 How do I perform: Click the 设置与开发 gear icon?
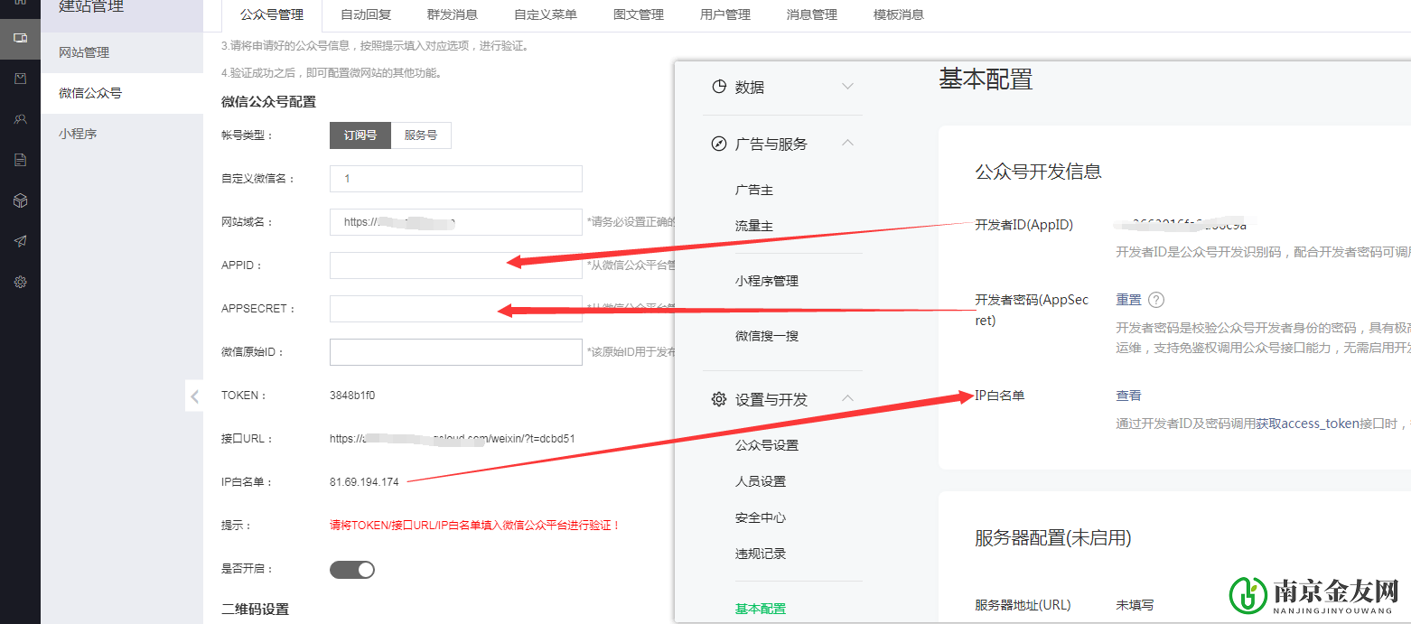point(719,397)
